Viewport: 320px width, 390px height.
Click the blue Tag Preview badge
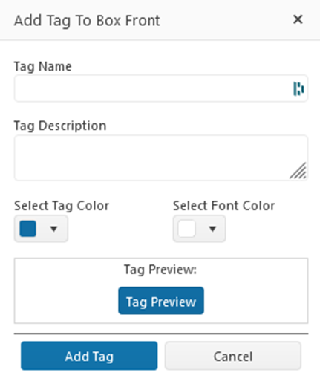tap(161, 301)
